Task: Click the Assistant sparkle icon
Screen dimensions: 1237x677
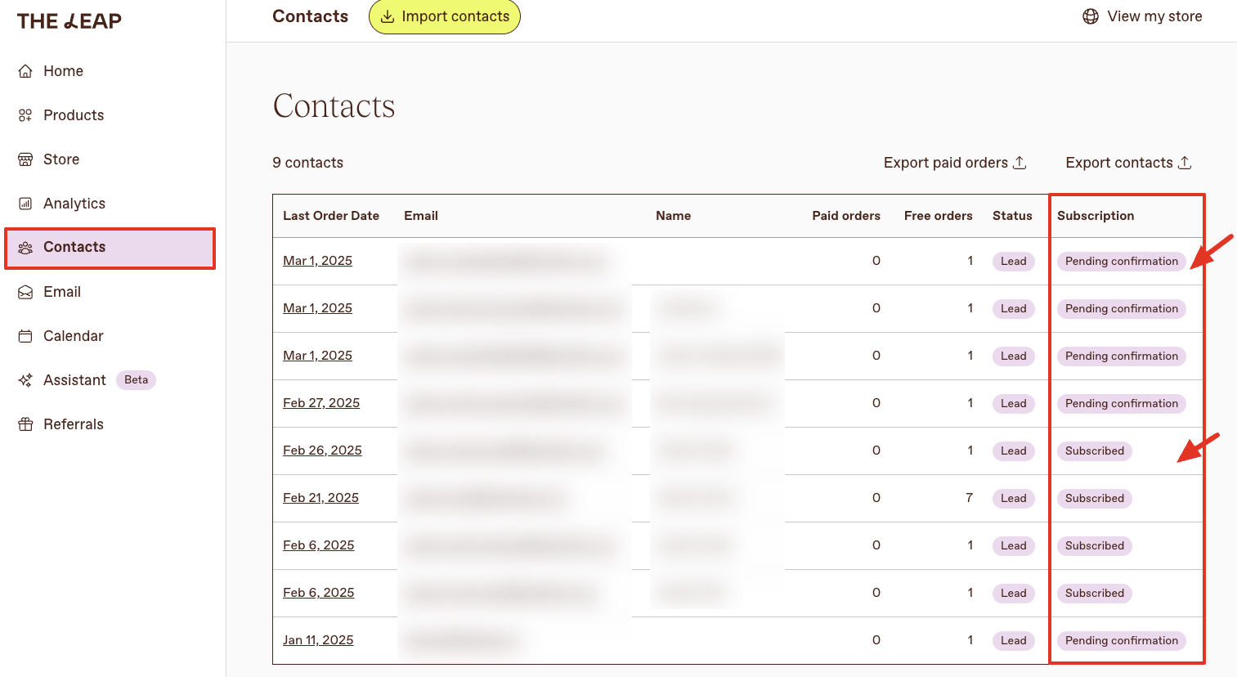Action: (x=25, y=380)
